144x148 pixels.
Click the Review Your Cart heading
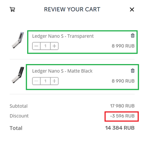[72, 10]
